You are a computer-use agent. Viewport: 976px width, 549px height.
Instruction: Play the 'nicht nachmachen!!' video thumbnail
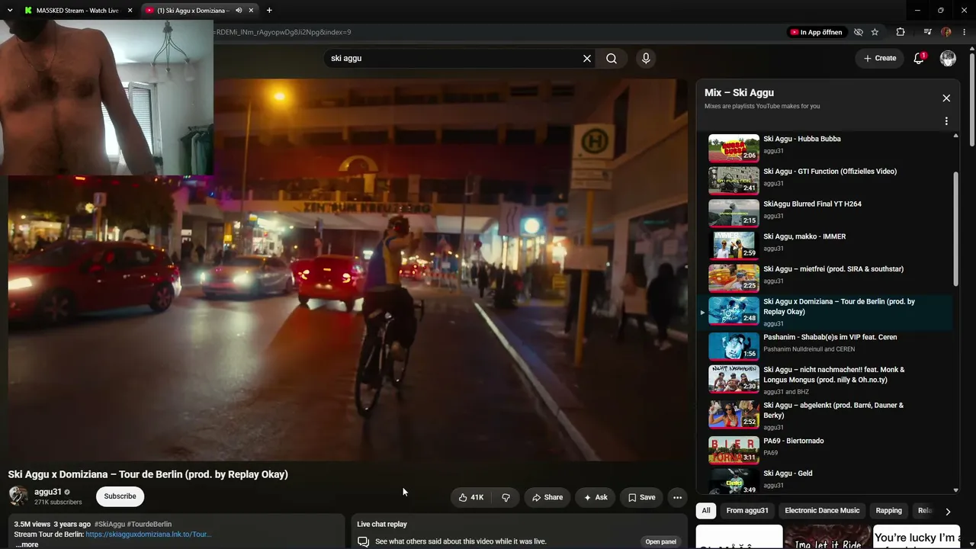734,379
